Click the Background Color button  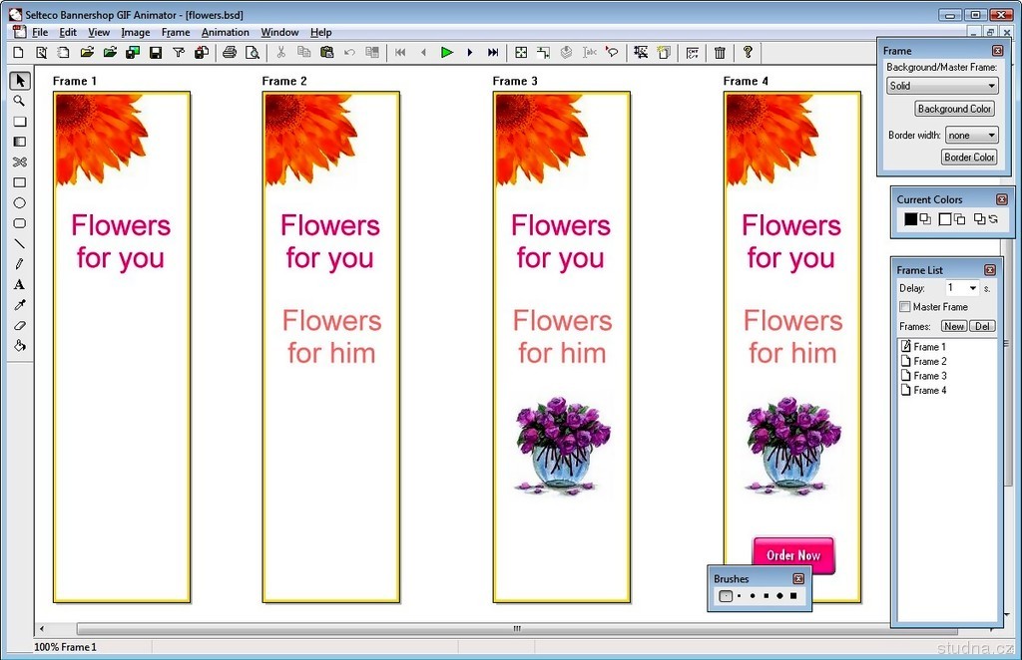[x=954, y=109]
